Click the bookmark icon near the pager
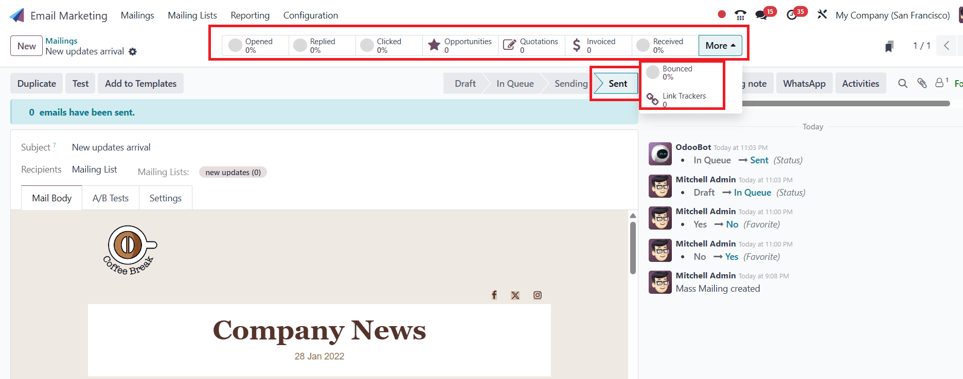 [x=889, y=46]
